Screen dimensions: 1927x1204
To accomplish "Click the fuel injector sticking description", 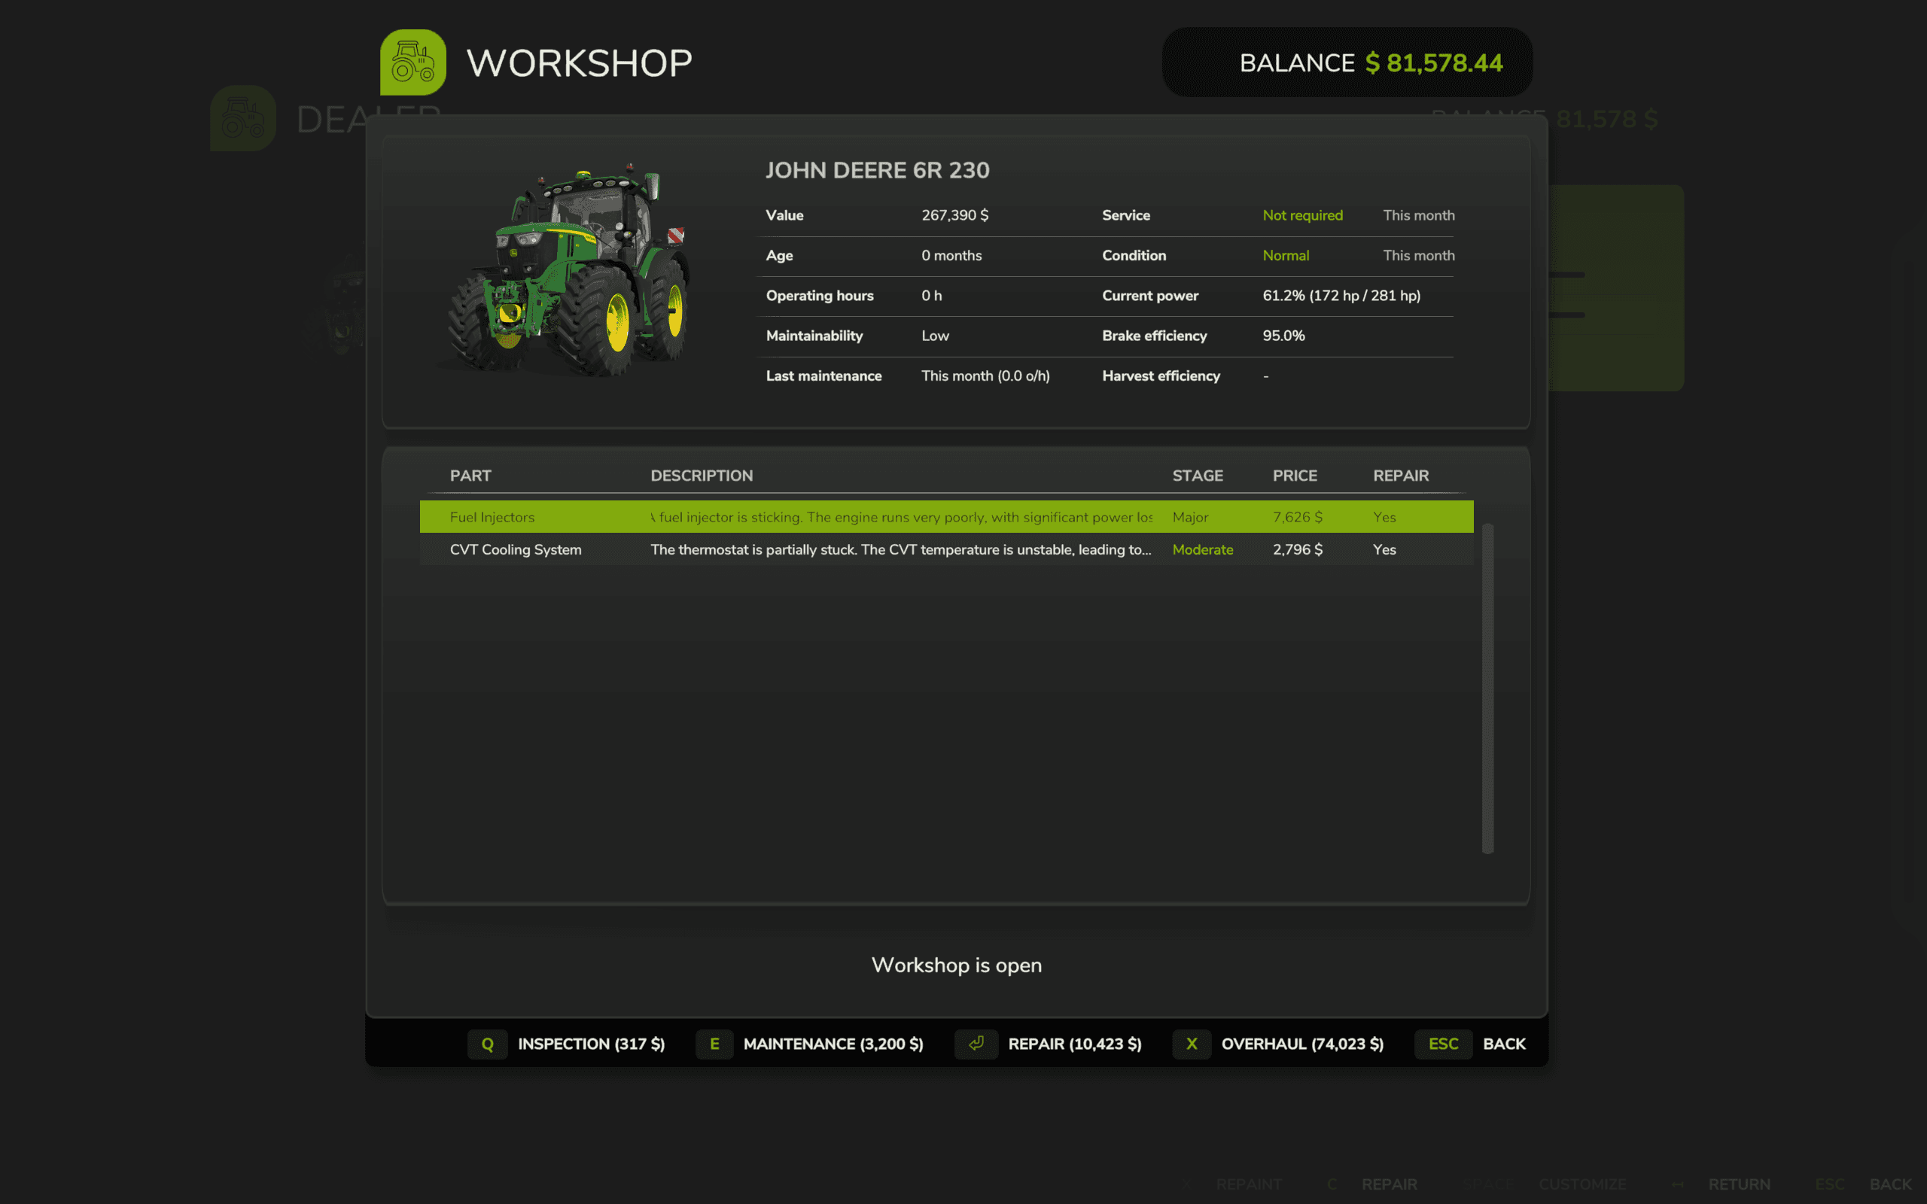I will (x=901, y=517).
